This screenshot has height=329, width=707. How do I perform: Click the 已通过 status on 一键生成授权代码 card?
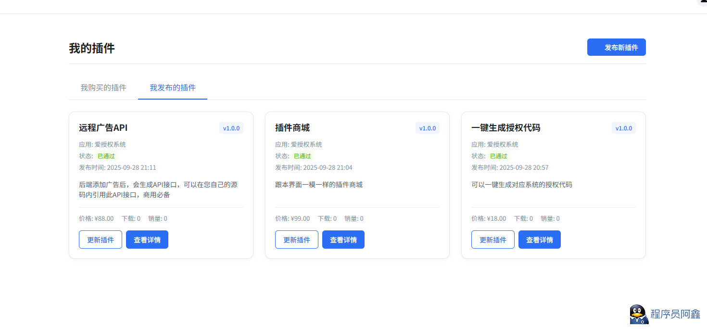pos(499,156)
